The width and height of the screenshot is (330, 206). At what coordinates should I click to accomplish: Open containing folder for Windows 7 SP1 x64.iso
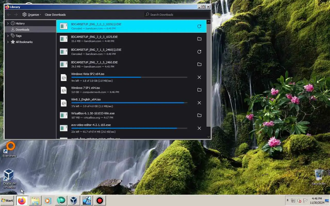199,90
